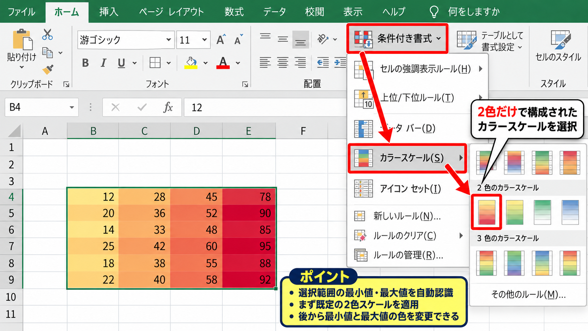Toggle bottom vertical alignment
Viewport: 588px width, 331px height.
(x=300, y=39)
